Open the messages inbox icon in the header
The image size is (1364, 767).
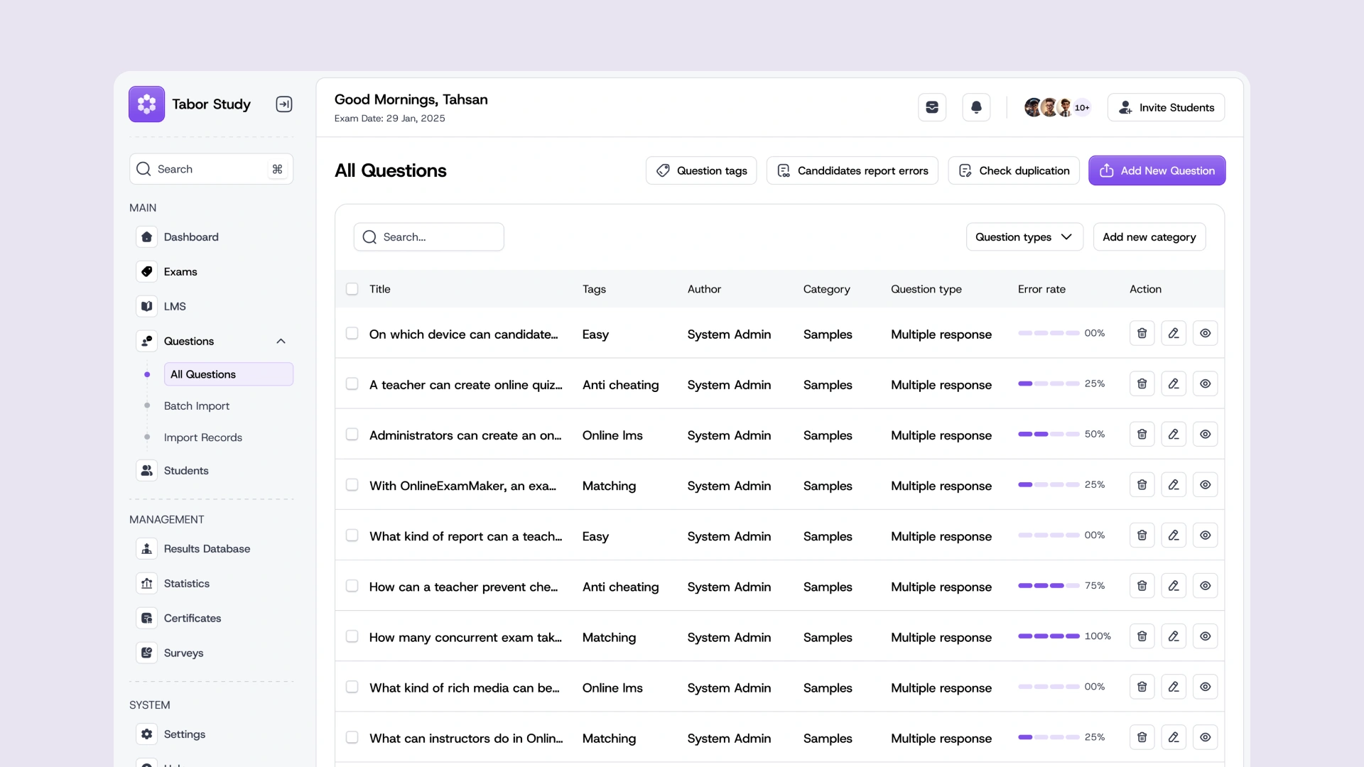click(x=932, y=107)
